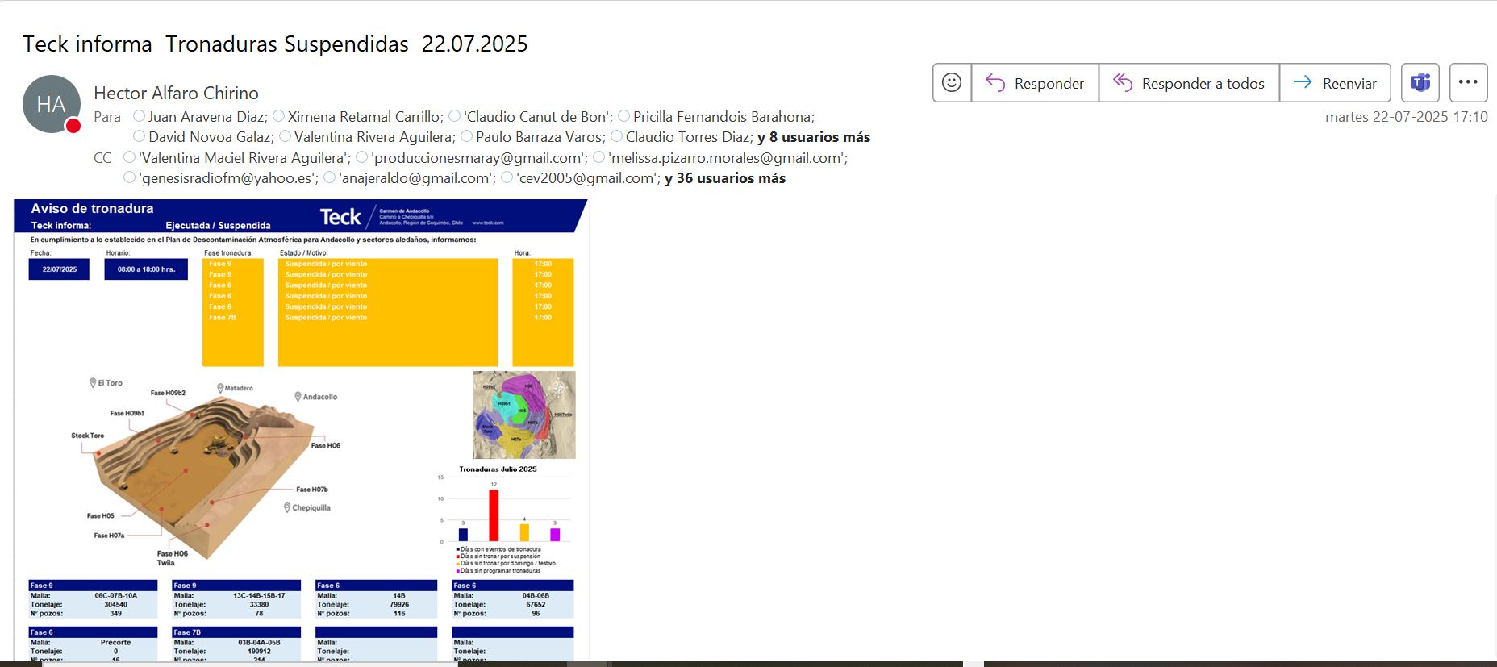
Task: Click the red bar in Tronaduras Julio chart
Action: coord(494,515)
